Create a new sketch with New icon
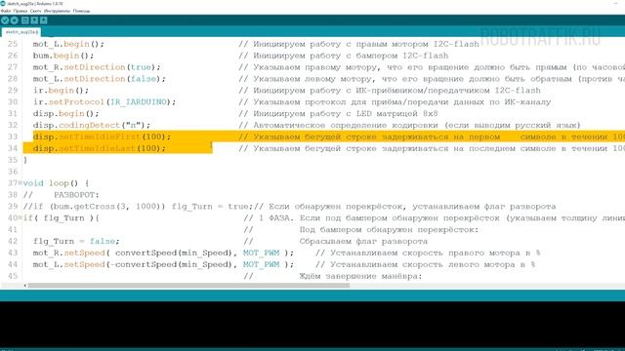 point(25,20)
